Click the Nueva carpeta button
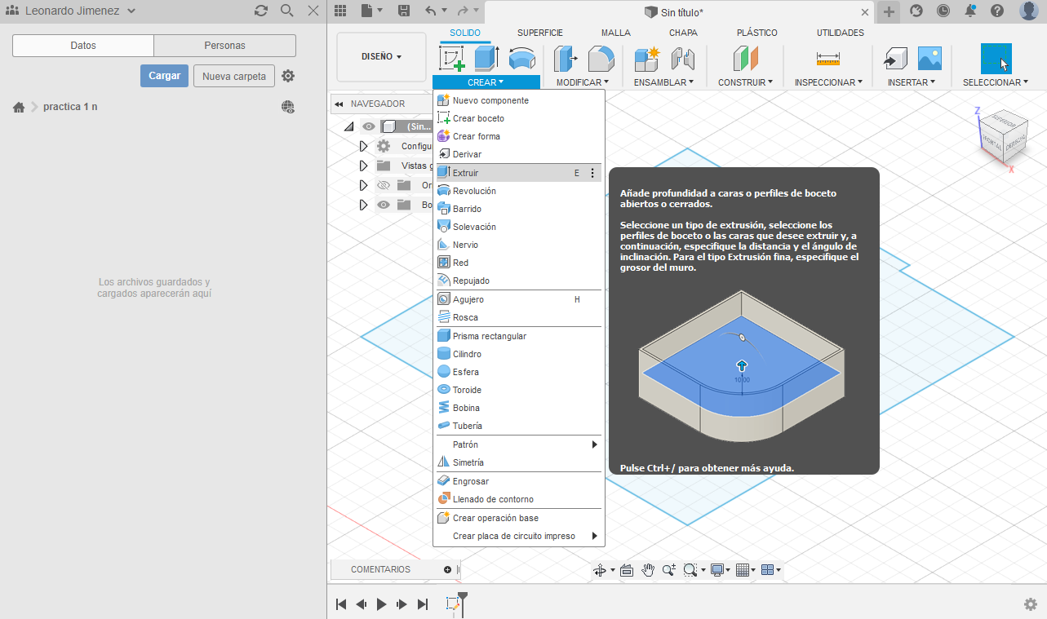This screenshot has width=1047, height=619. click(233, 76)
